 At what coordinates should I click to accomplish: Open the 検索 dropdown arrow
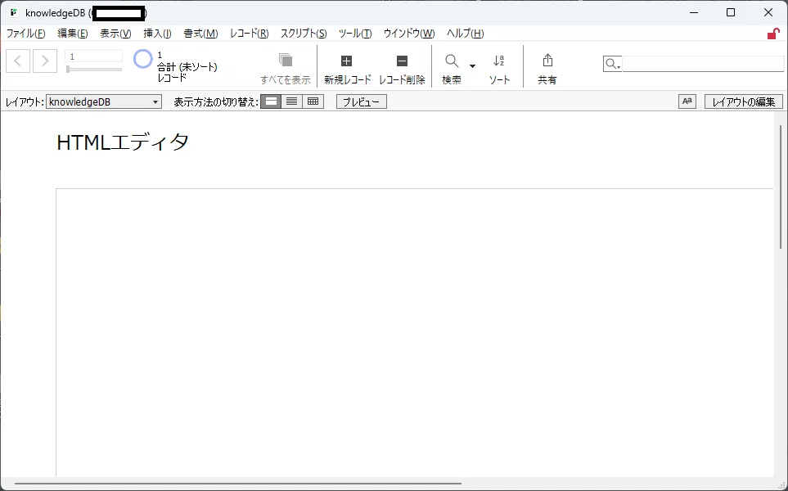click(472, 65)
